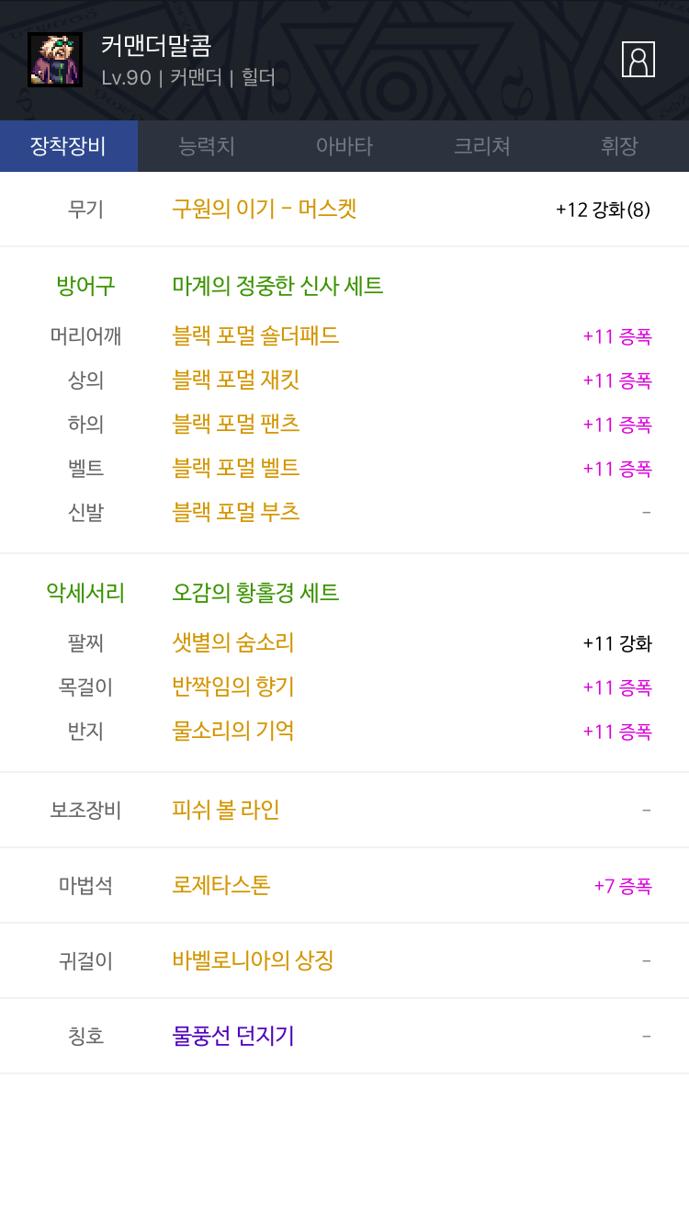Select the 장착장비 tab

coord(69,146)
